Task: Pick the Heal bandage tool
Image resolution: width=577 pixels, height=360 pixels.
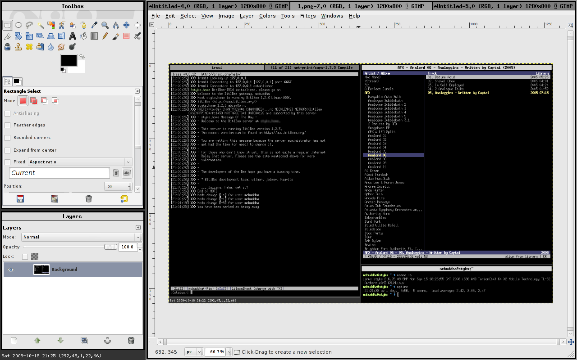Action: (29, 47)
